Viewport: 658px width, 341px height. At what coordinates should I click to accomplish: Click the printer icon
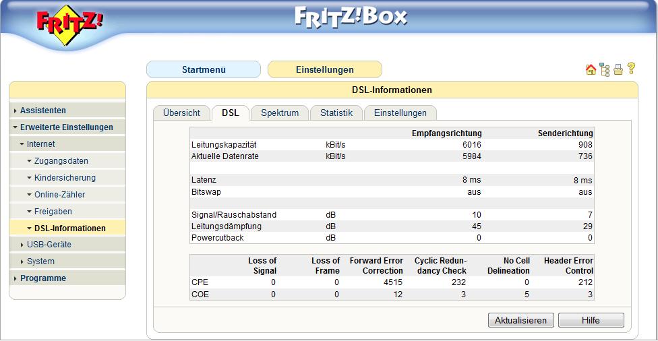(618, 69)
